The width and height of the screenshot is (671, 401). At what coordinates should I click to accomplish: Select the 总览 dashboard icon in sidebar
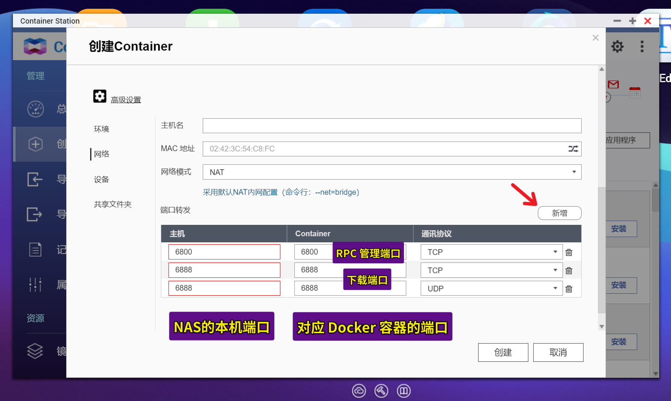(x=35, y=108)
